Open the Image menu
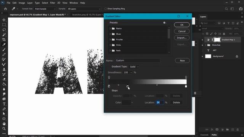The height and width of the screenshot is (137, 244). [22, 3]
